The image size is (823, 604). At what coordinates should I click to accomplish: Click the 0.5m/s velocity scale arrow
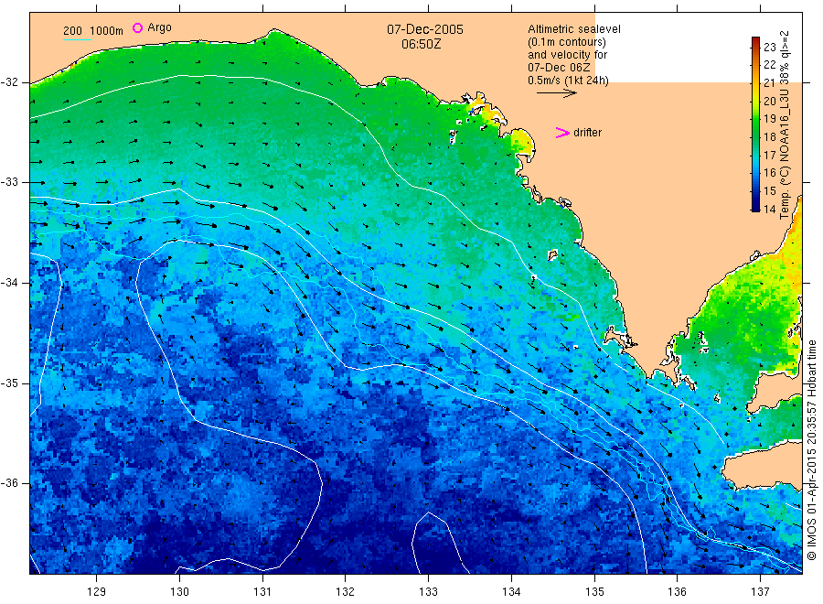[556, 93]
